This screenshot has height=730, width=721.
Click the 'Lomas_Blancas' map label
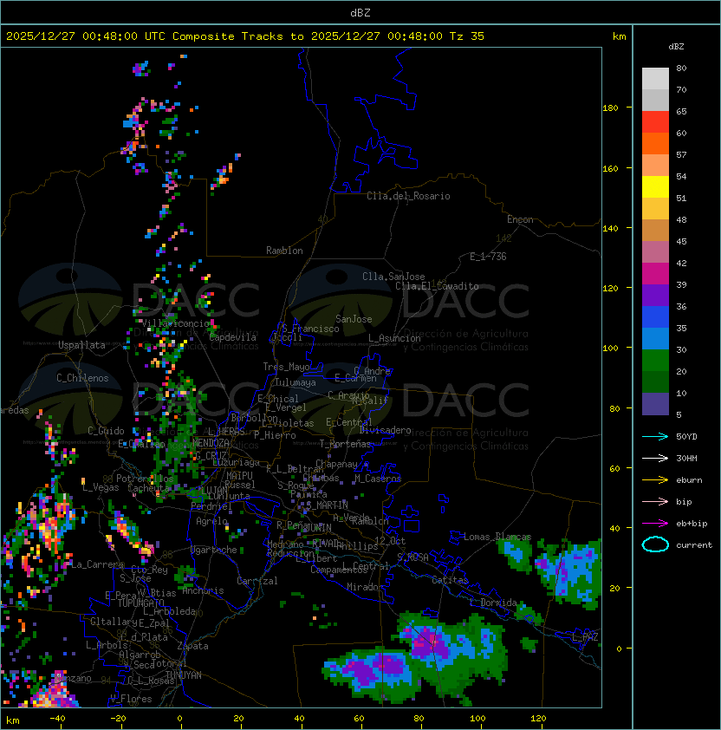tap(497, 537)
